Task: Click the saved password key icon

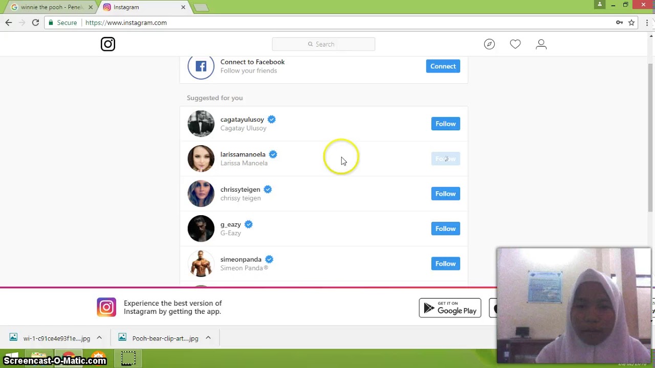Action: click(x=619, y=22)
